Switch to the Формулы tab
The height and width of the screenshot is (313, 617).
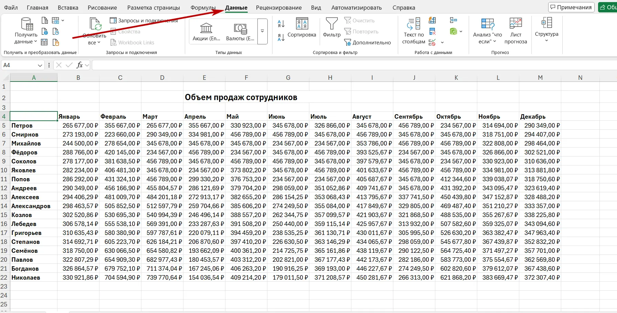[203, 8]
